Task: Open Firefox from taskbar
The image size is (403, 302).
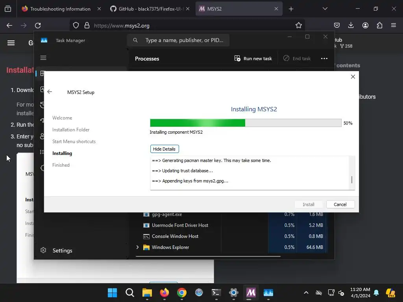Action: click(x=165, y=293)
